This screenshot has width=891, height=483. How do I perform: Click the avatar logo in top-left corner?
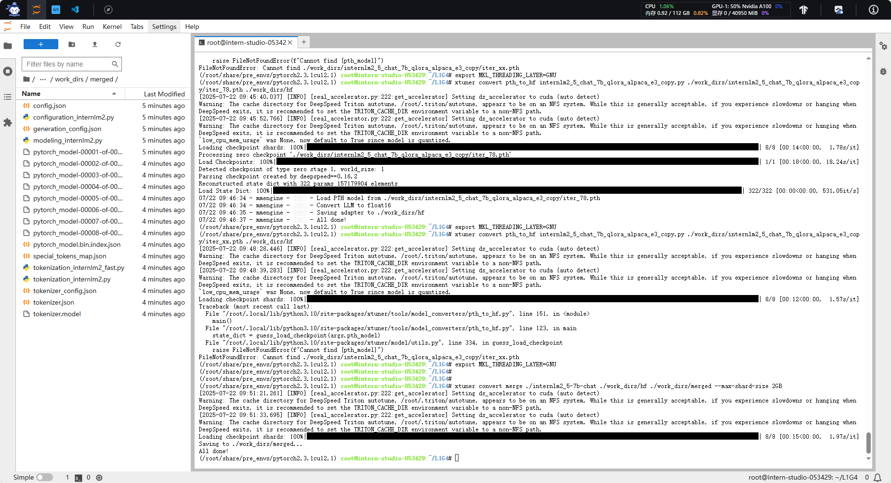[x=14, y=10]
